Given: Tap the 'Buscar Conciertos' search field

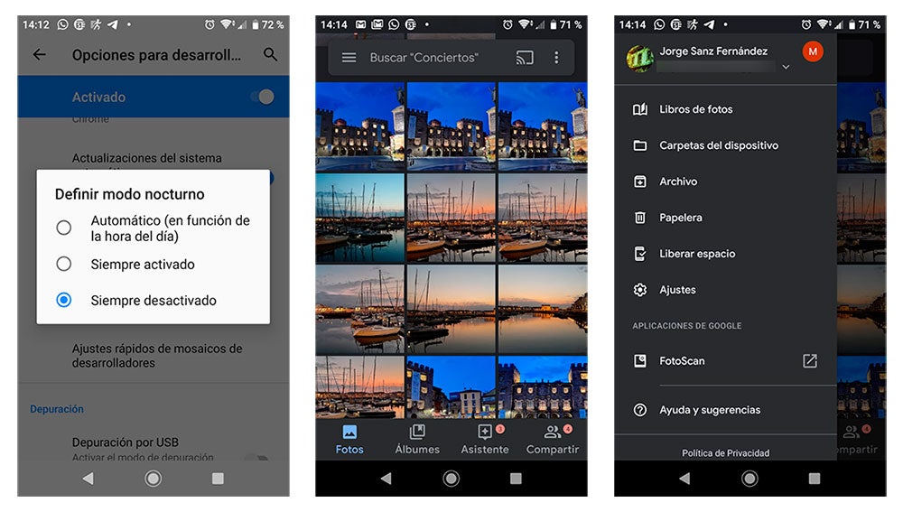Looking at the screenshot, I should click(x=424, y=58).
